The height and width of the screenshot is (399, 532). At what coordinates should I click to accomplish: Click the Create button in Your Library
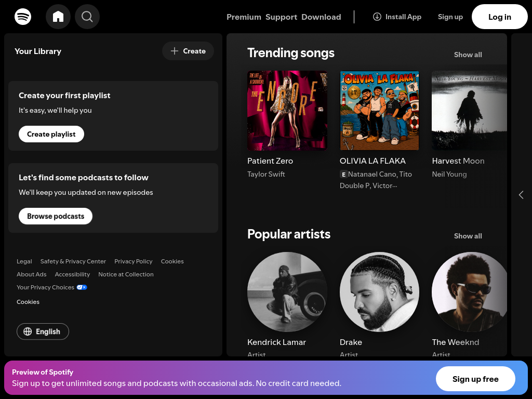(x=188, y=51)
